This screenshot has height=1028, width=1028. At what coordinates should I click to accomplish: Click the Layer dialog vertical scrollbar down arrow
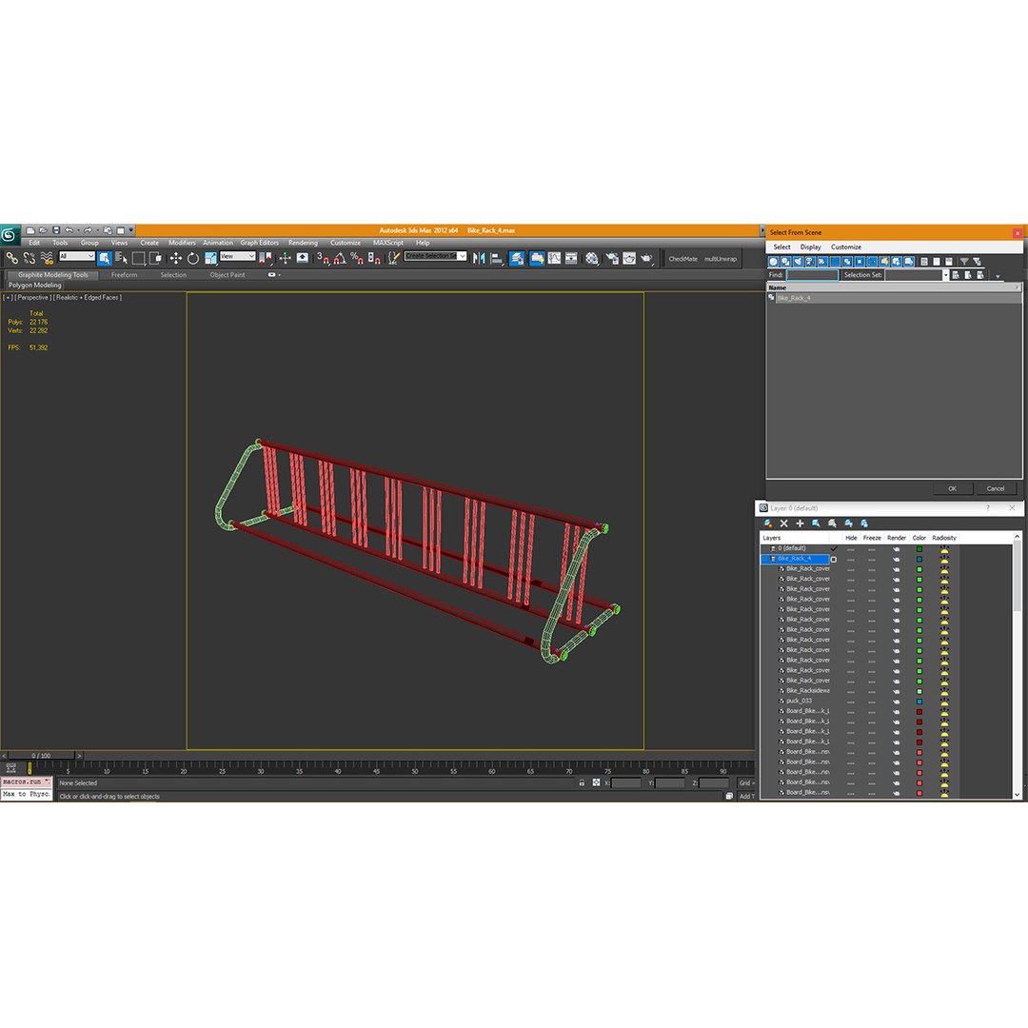click(x=1017, y=795)
